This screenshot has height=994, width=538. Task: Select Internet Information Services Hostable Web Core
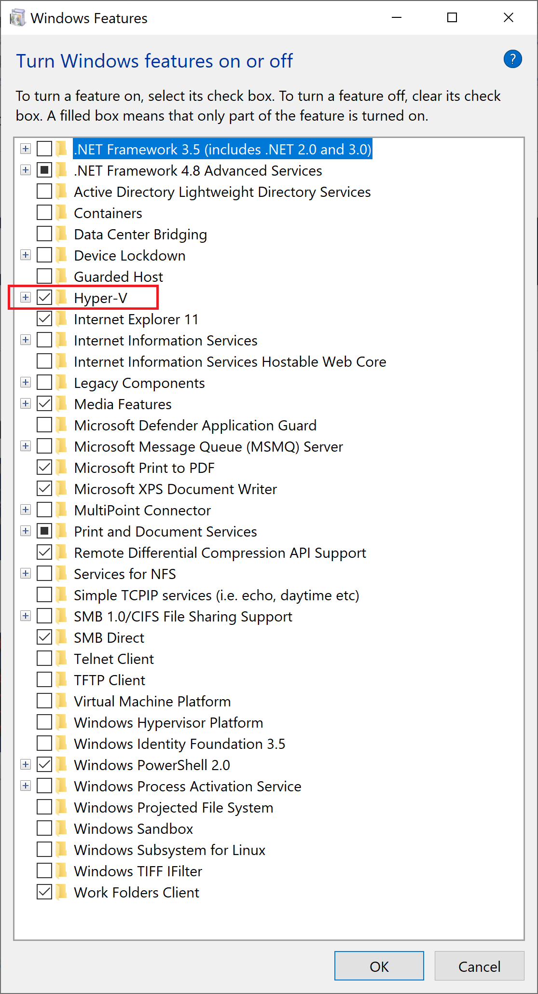[x=230, y=361]
